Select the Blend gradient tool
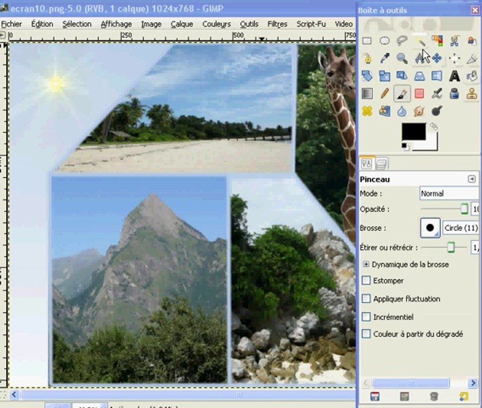 [x=367, y=93]
